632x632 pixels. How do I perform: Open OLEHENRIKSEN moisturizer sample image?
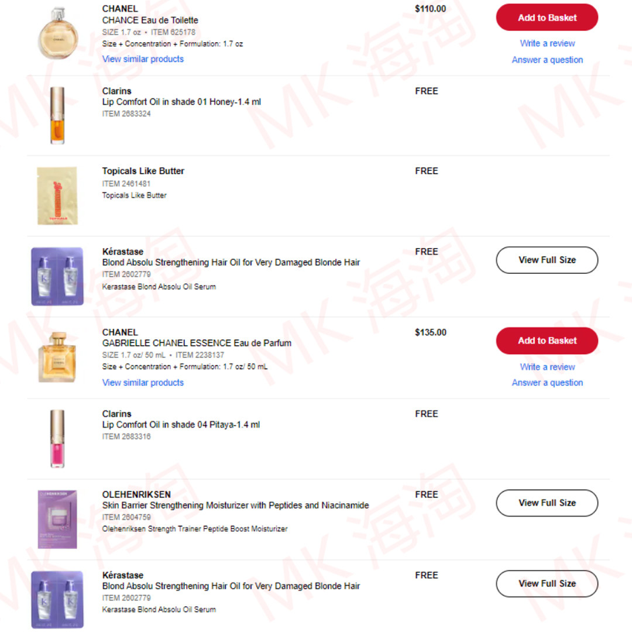point(57,519)
